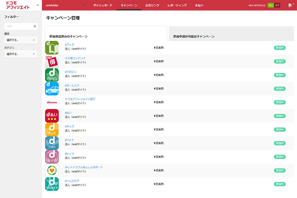Open the dブック campaign link
This screenshot has height=198, width=297.
pyautogui.click(x=70, y=45)
